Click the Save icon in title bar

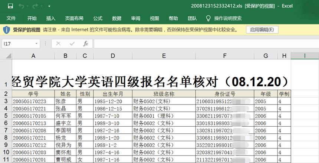[x=10, y=6]
